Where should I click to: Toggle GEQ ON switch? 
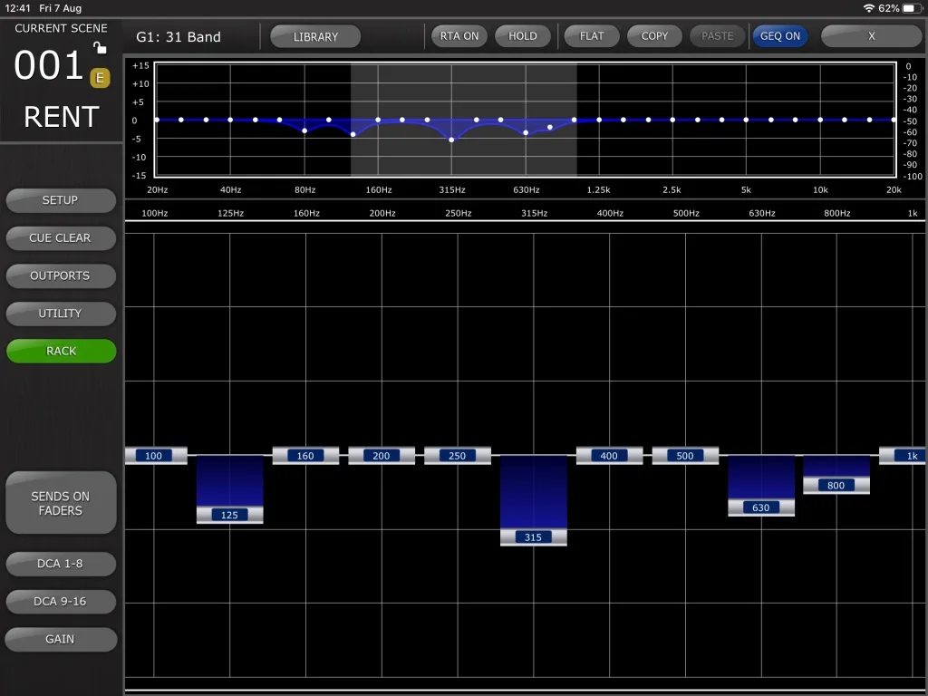780,36
